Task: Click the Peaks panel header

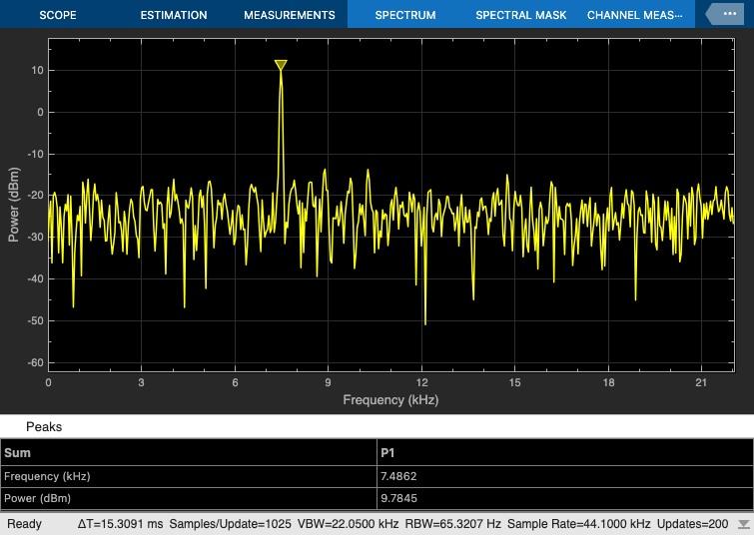Action: click(377, 426)
